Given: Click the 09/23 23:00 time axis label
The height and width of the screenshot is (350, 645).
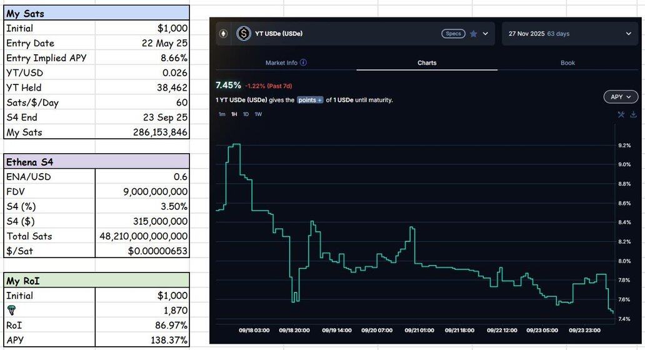Looking at the screenshot, I should click(584, 330).
